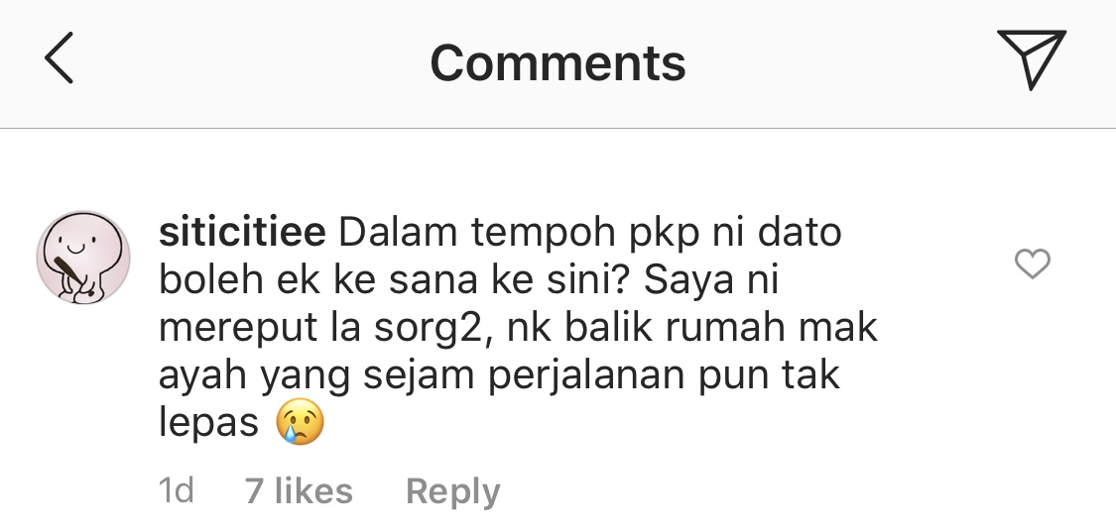Select the Comments header title

pos(558,62)
